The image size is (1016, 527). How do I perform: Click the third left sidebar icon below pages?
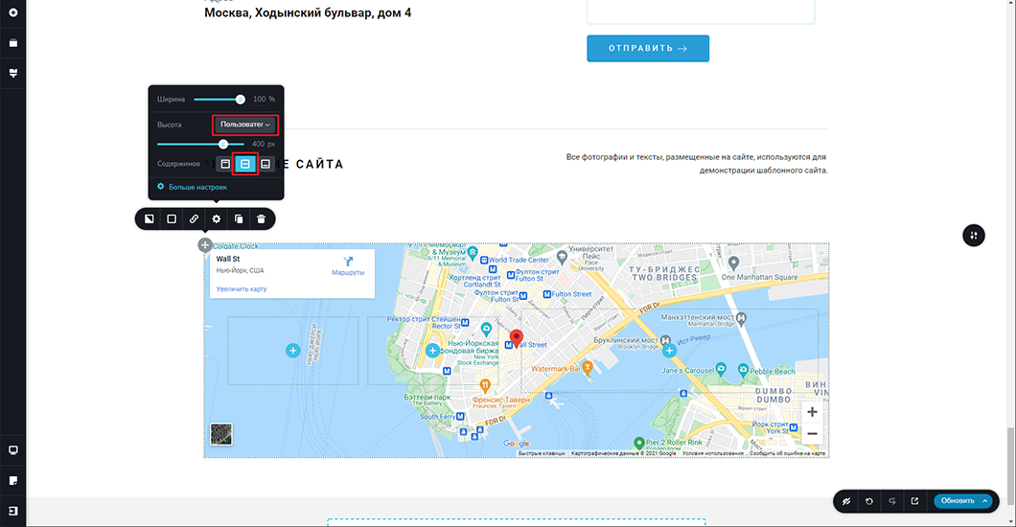click(x=13, y=73)
